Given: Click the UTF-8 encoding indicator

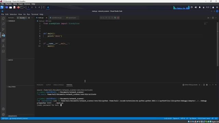Looking at the screenshot, I should click(x=182, y=119).
